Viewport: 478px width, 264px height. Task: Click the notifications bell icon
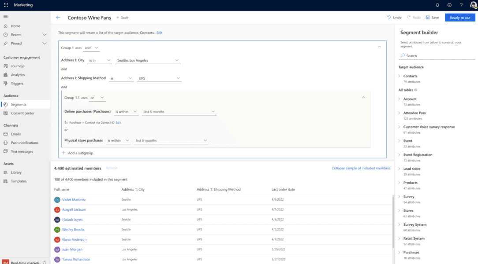point(437,5)
